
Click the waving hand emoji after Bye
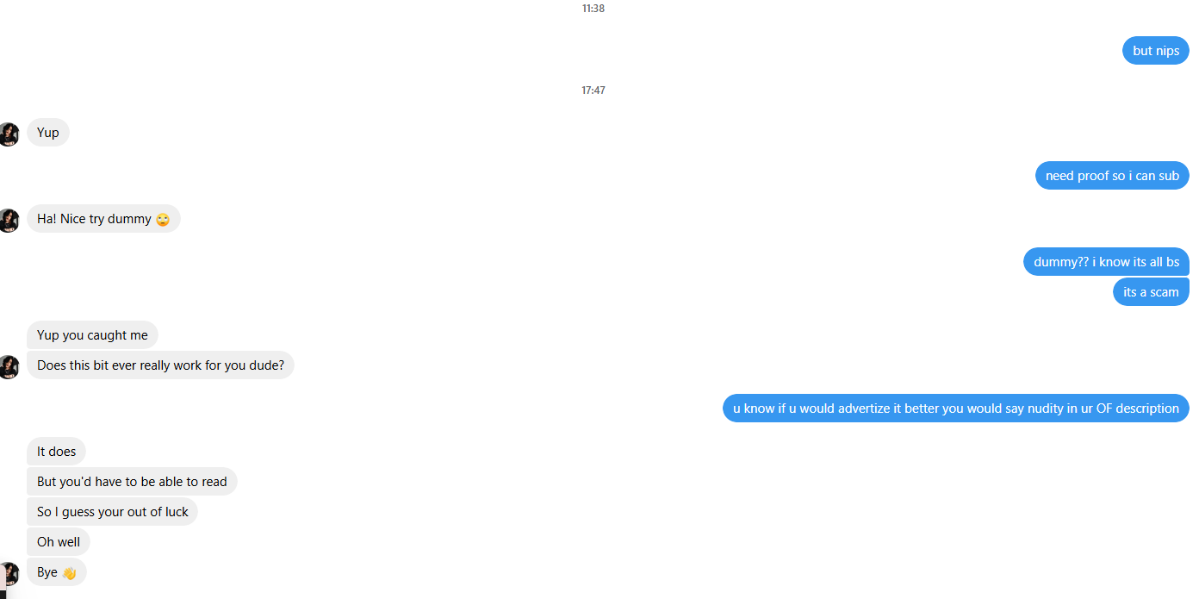[70, 573]
